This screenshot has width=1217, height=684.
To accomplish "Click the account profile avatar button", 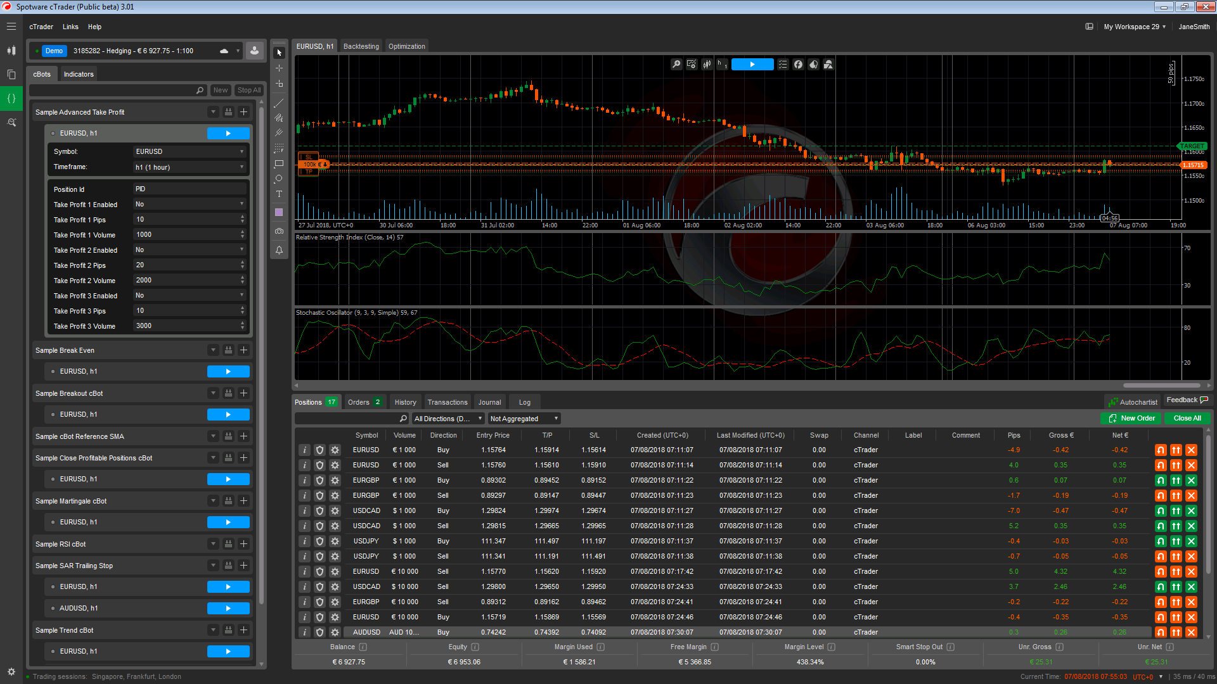I will (254, 51).
